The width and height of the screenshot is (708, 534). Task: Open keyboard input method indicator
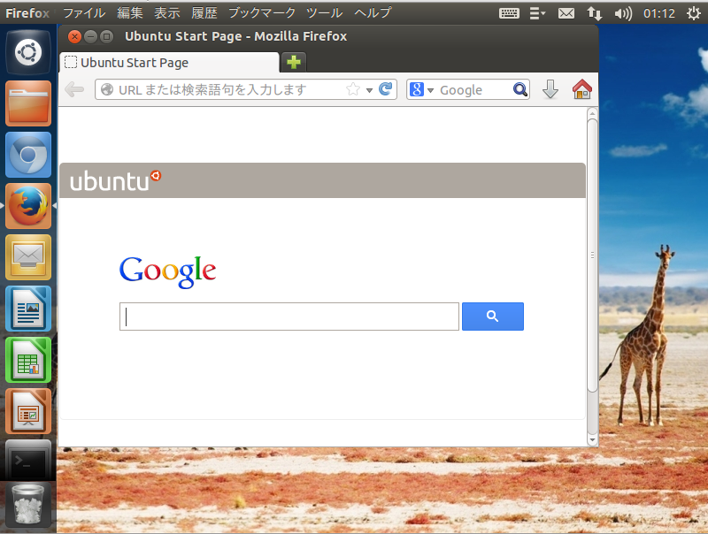(x=509, y=13)
